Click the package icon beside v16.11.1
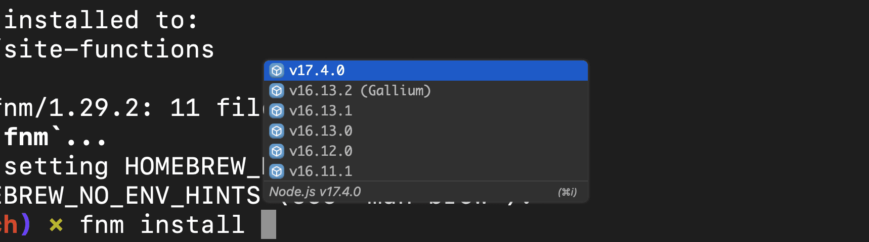 pyautogui.click(x=277, y=171)
